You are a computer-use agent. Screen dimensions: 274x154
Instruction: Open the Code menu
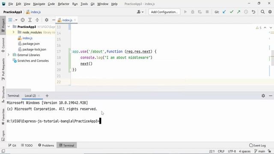51,4
